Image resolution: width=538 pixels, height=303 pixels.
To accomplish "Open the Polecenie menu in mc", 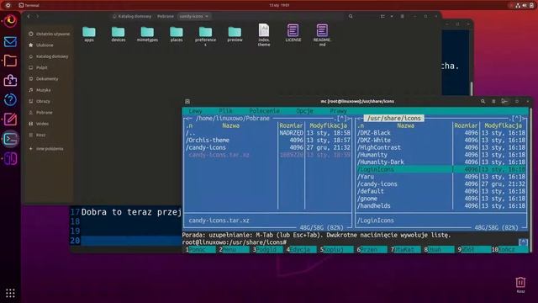I will (x=264, y=111).
